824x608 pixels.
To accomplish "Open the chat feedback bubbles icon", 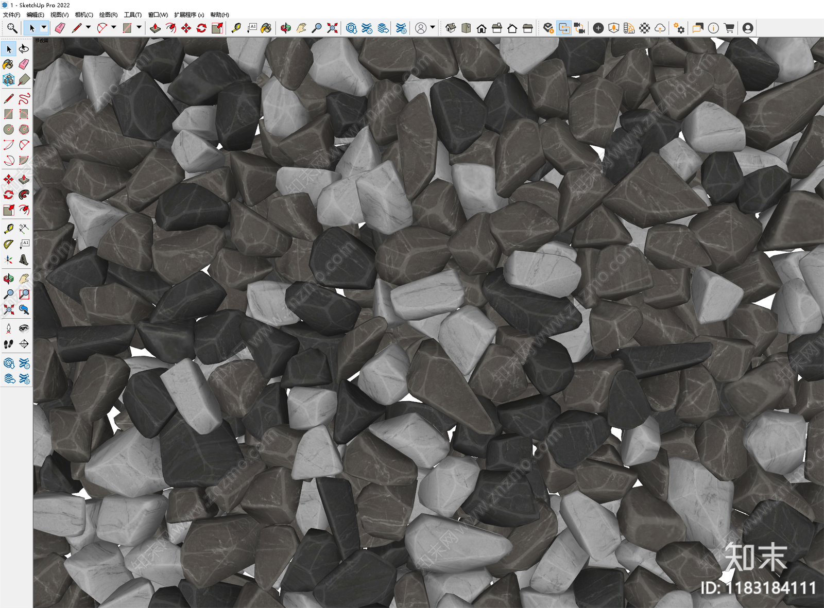I will pos(698,28).
